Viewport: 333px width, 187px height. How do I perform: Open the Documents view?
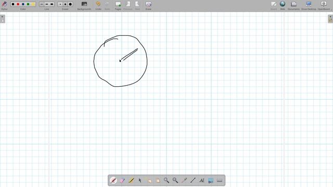pyautogui.click(x=293, y=5)
